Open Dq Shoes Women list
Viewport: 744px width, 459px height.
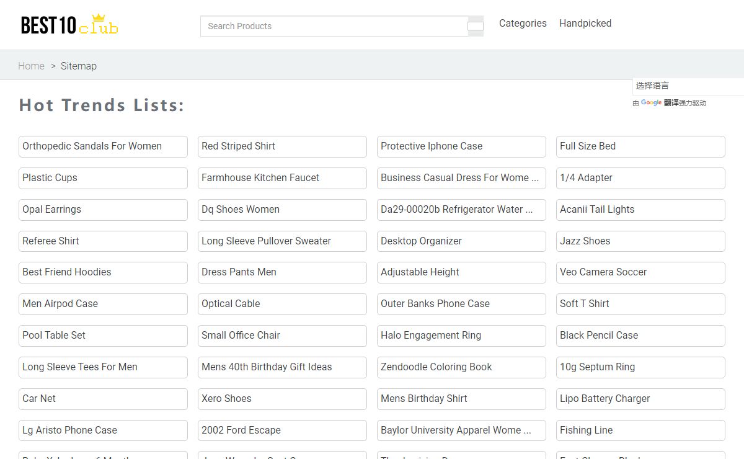tap(282, 210)
